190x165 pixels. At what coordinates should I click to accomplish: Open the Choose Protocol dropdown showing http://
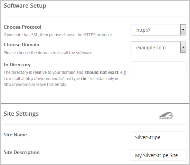pos(158,30)
